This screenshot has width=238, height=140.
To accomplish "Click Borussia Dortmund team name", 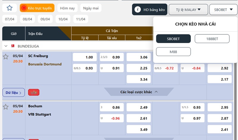I will point(45,64).
